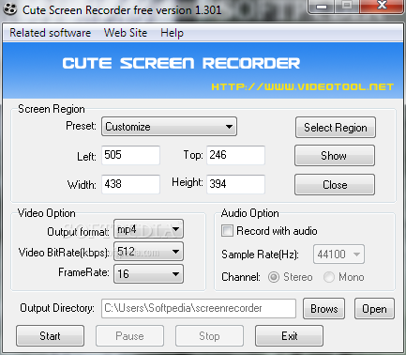Open the Web Site menu
This screenshot has height=355, width=406.
pyautogui.click(x=126, y=33)
